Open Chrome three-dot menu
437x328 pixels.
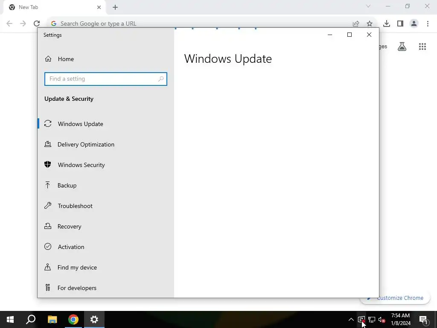coord(428,24)
